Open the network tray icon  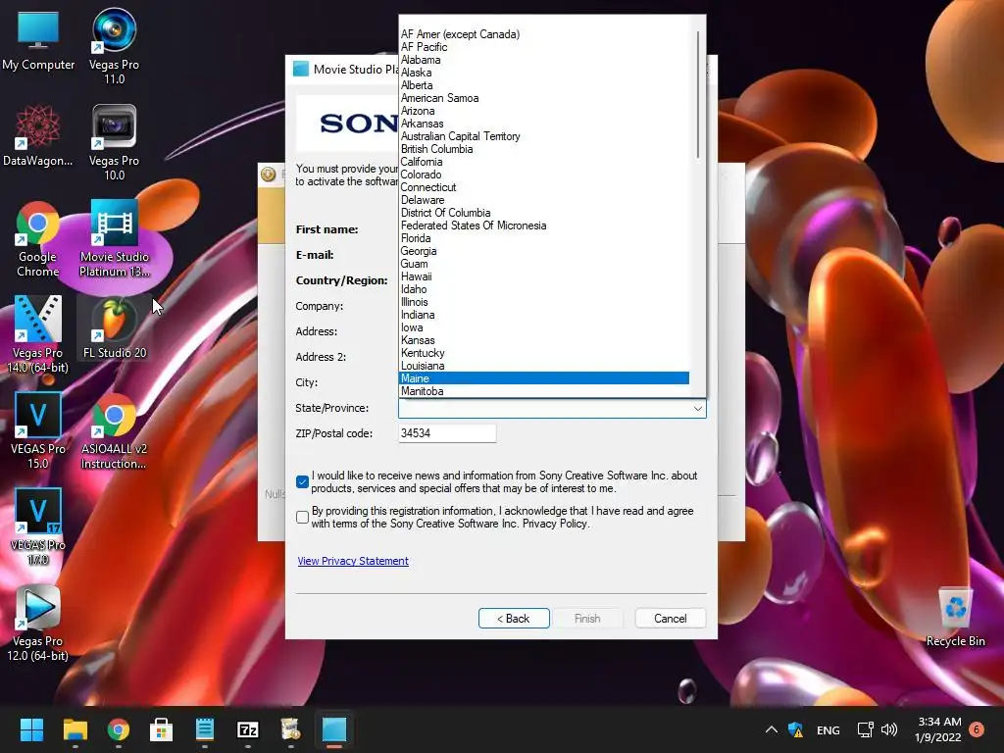pos(865,729)
